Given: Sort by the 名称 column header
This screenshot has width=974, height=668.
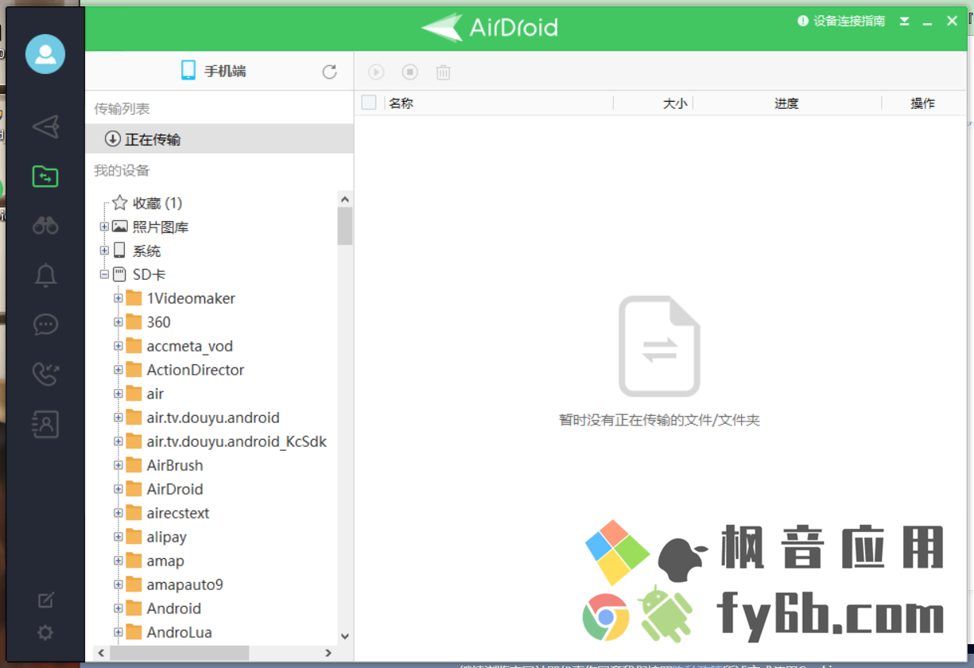Looking at the screenshot, I should (401, 103).
